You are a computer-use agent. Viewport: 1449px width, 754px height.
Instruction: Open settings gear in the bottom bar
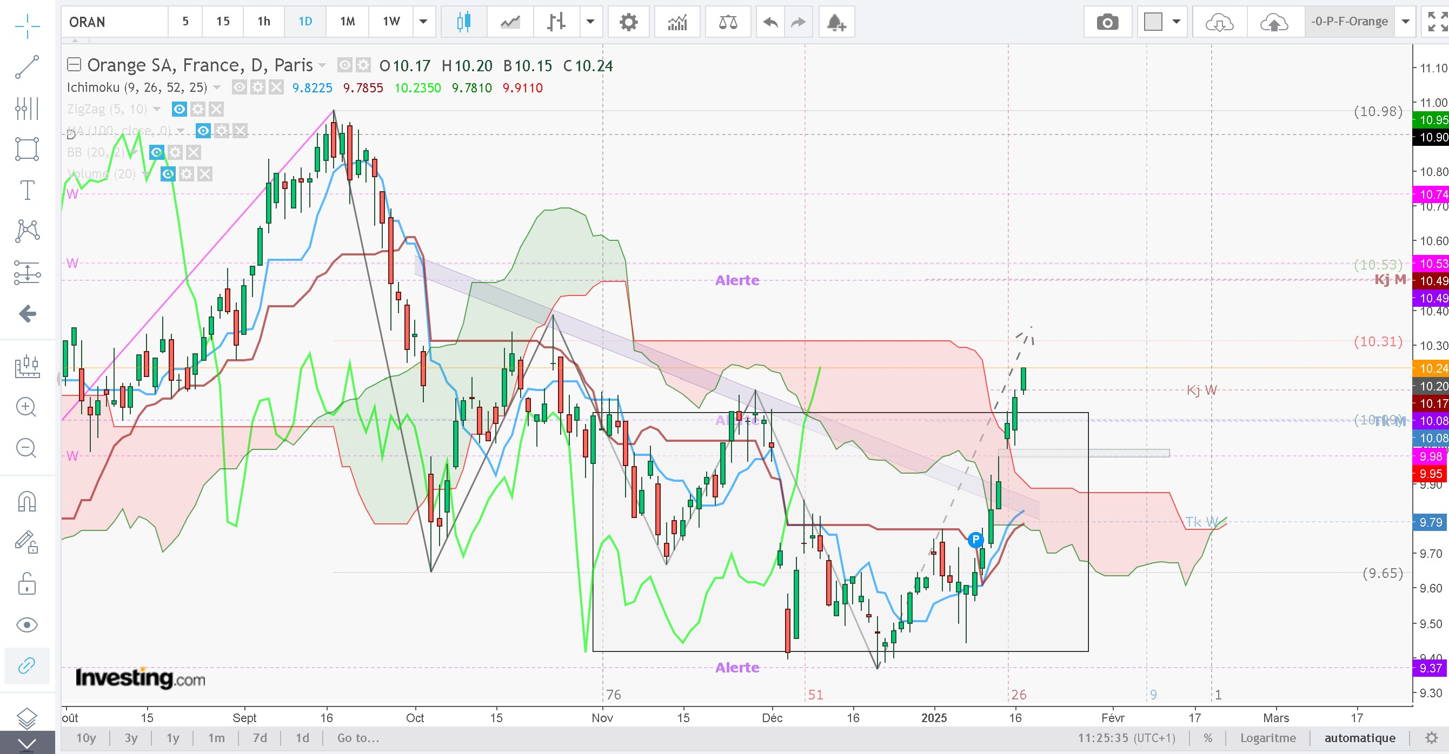[x=1432, y=738]
